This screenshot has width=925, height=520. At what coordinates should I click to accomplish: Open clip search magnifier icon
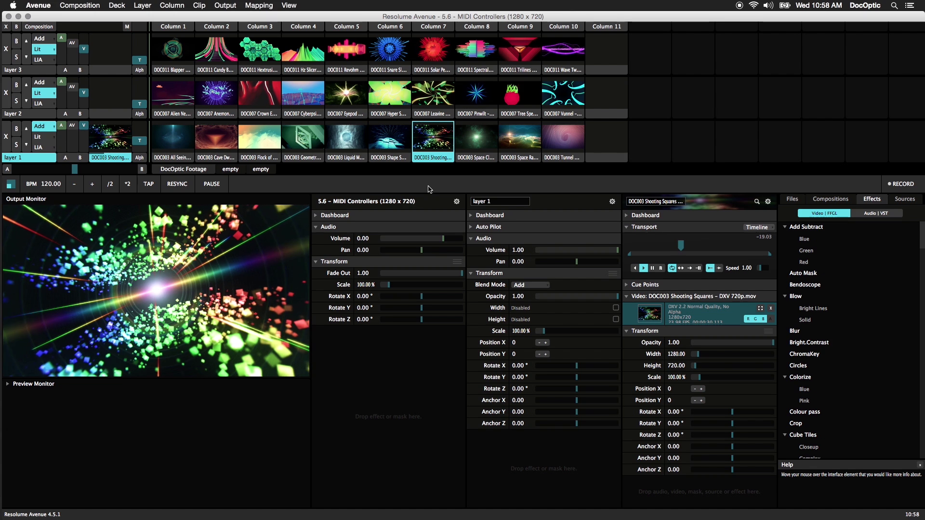pos(757,202)
